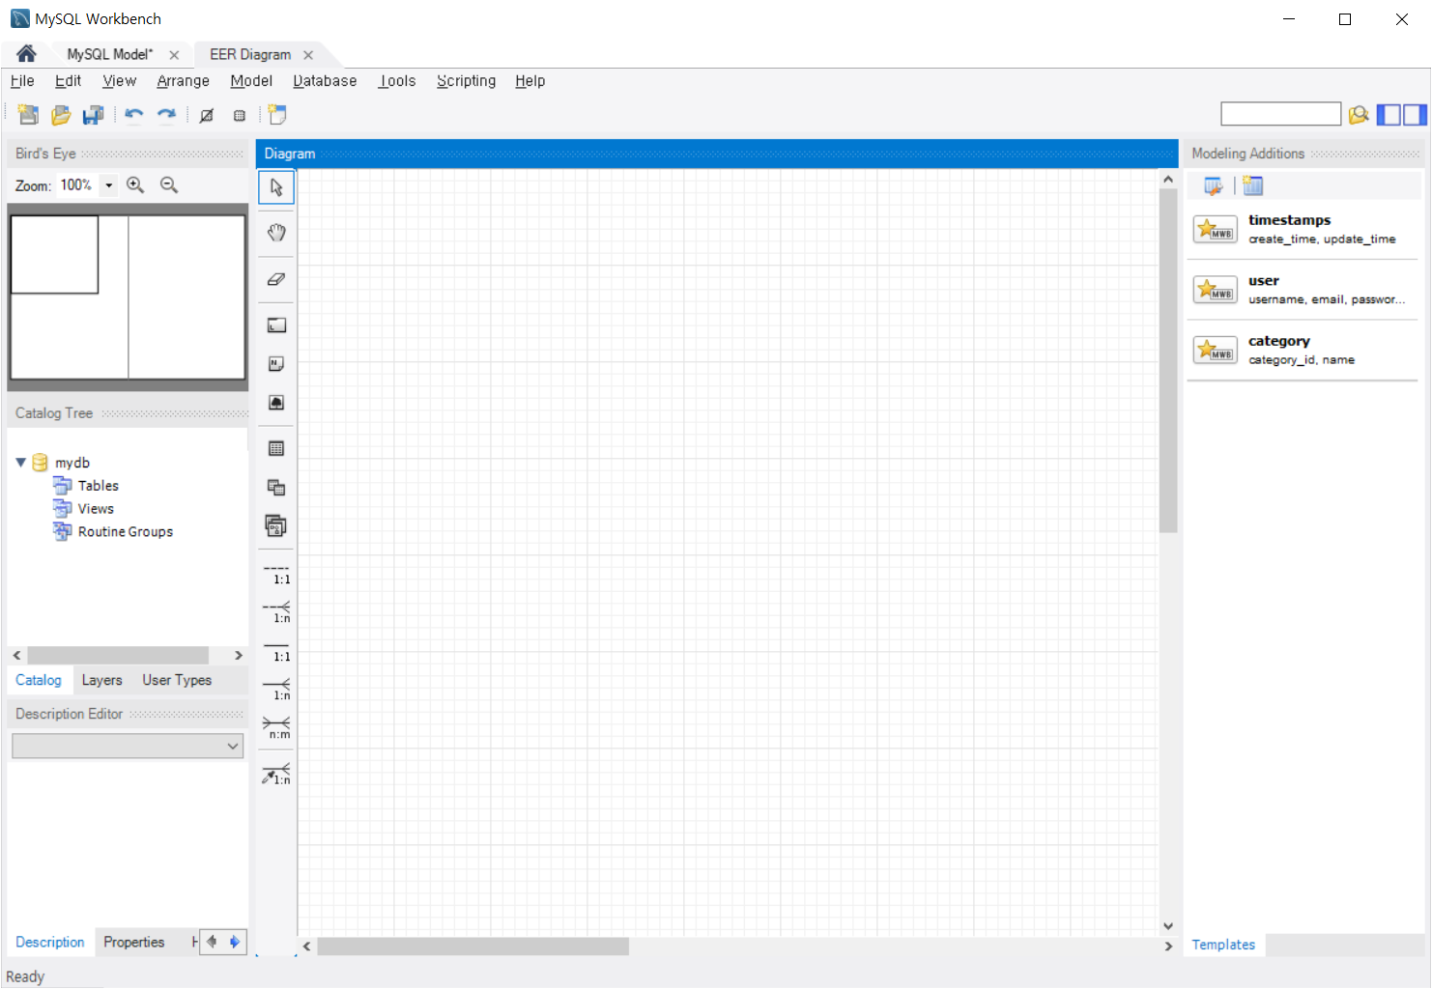Viewport: 1432px width, 989px height.
Task: Toggle the left sidebar panel
Action: (1389, 115)
